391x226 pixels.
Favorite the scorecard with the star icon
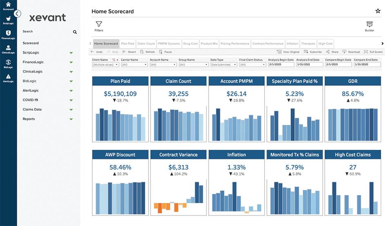tap(378, 11)
